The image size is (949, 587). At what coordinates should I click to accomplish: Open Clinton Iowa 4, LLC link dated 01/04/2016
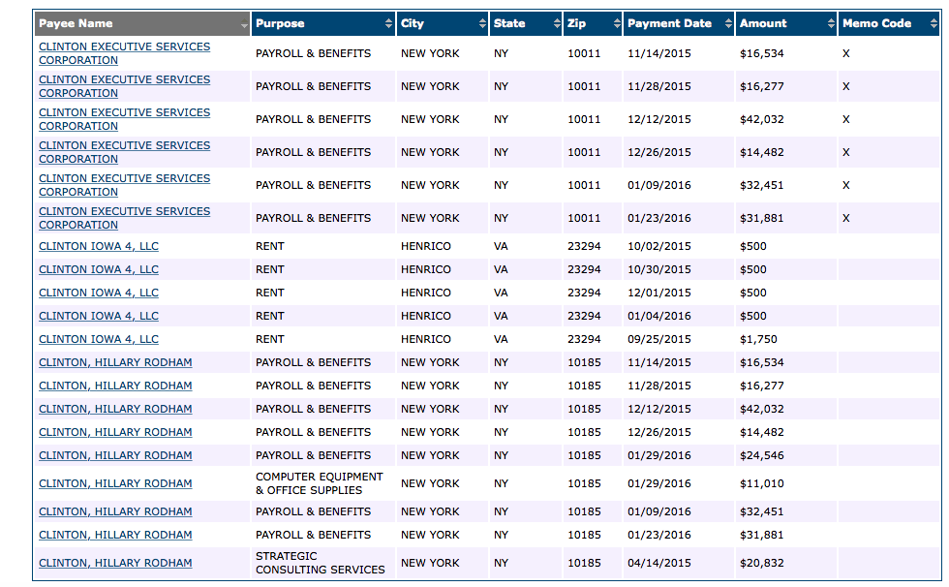(99, 316)
